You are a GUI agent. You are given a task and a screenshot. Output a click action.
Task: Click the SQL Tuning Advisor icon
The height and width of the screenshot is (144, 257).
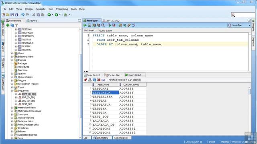tap(103, 25)
